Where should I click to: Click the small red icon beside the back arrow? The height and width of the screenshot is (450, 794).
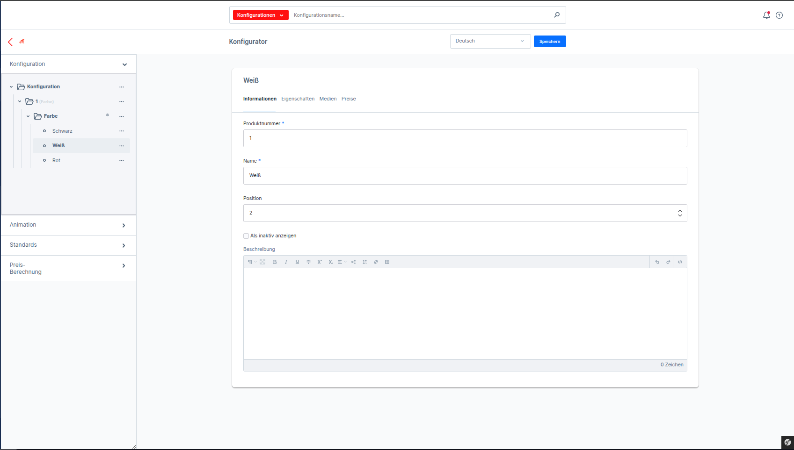tap(22, 41)
